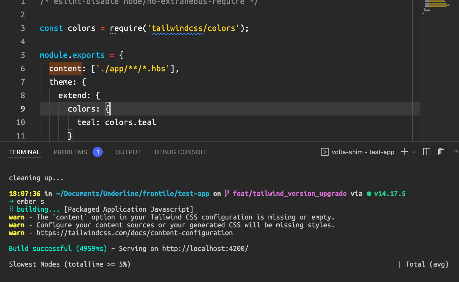Open the OUTPUT tab

tap(128, 152)
